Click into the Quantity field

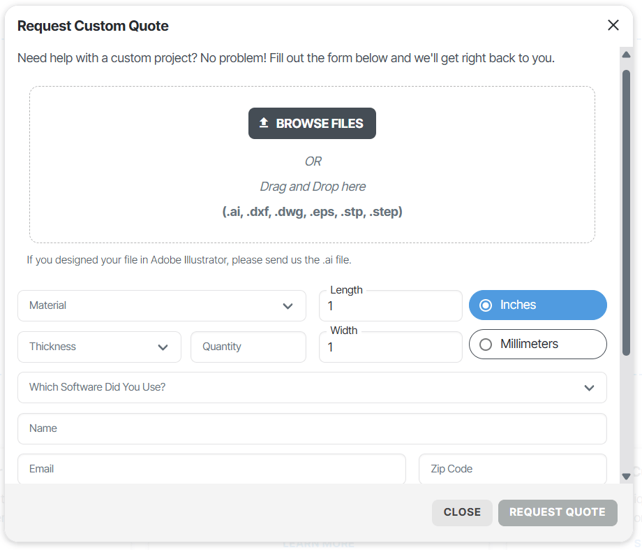coord(248,347)
